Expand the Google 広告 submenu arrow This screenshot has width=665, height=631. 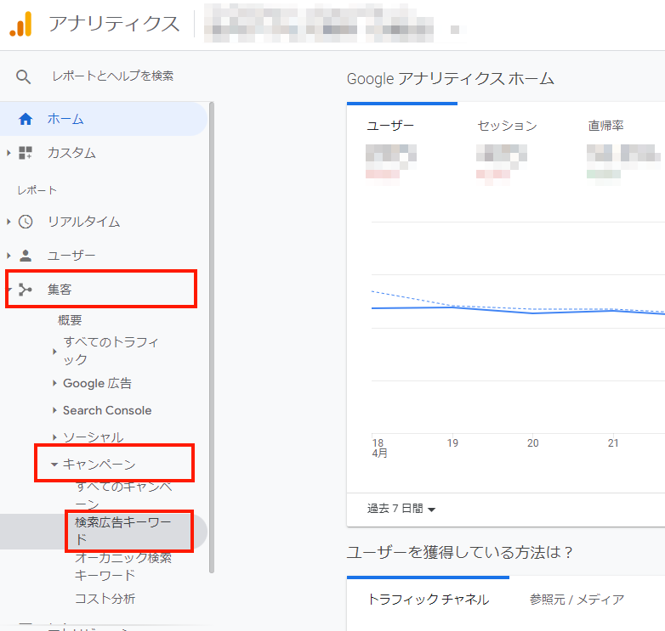(x=54, y=383)
